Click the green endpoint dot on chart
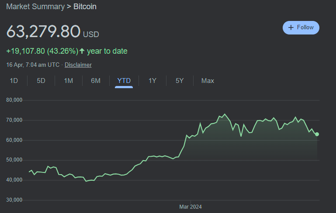 [317, 134]
